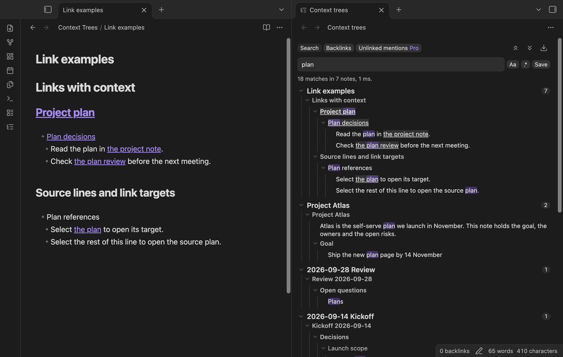The width and height of the screenshot is (563, 357).
Task: Click the context tree icon at ribbon bottom
Action: 10,127
